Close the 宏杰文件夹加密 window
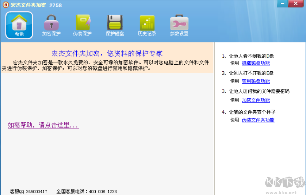306x195 pixels. (296, 4)
